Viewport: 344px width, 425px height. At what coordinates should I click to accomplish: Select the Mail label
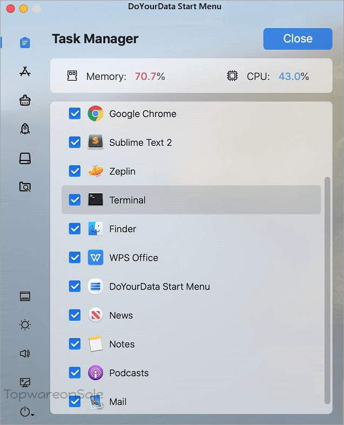pyautogui.click(x=118, y=402)
